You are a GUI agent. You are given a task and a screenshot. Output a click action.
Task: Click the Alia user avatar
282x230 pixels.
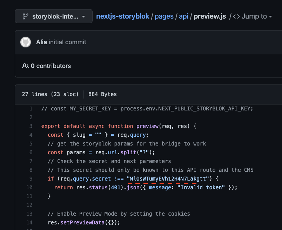pyautogui.click(x=26, y=42)
